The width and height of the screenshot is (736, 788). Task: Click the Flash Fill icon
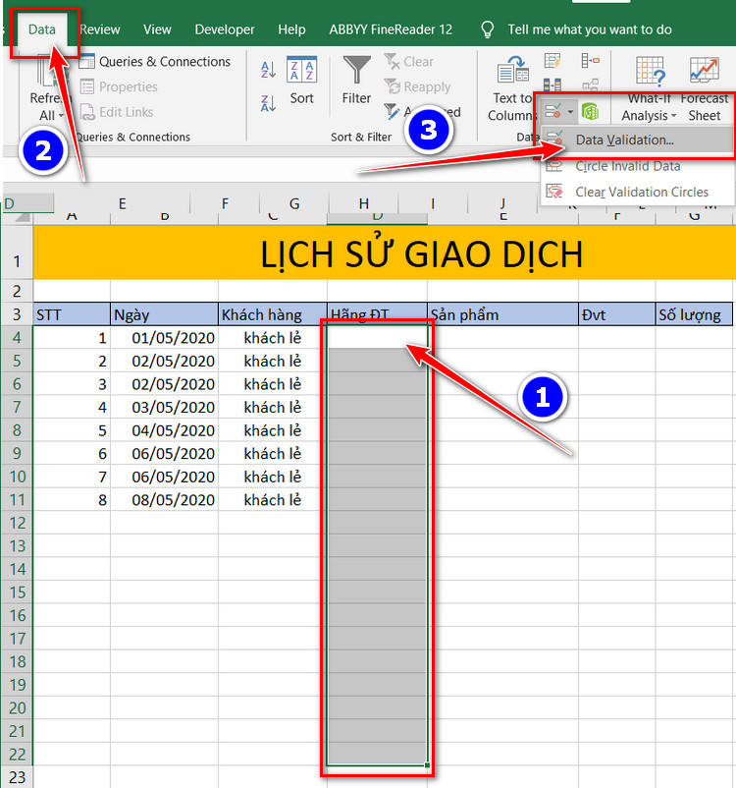(x=552, y=61)
